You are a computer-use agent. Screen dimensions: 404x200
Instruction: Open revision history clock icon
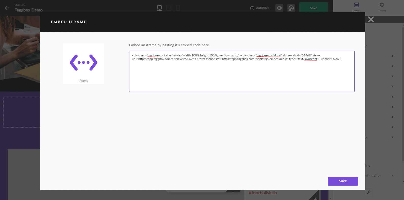291,8
